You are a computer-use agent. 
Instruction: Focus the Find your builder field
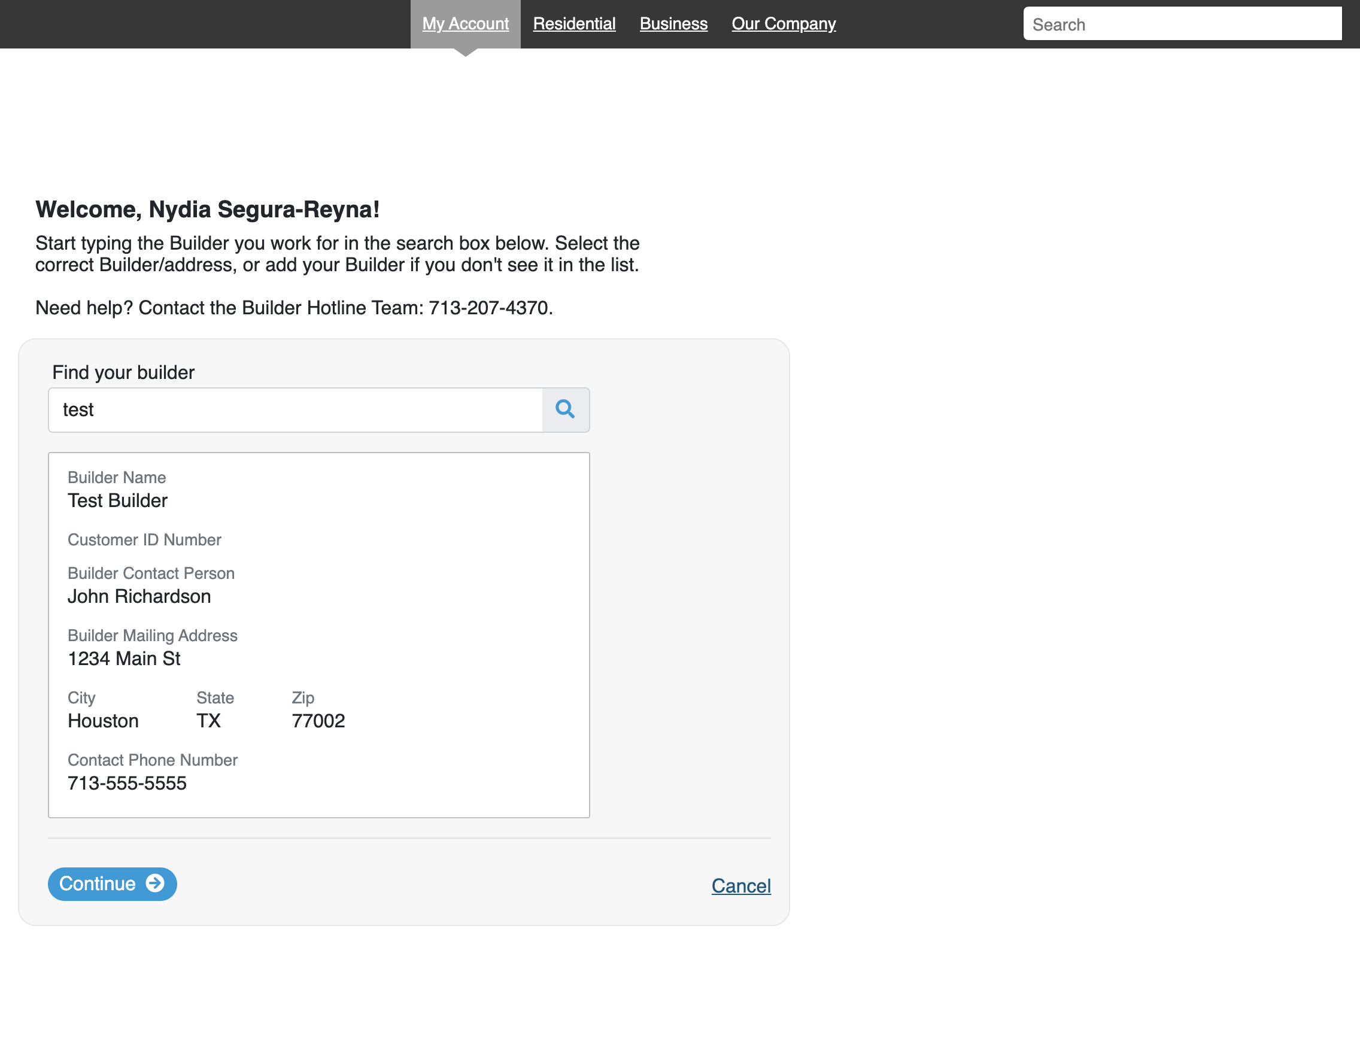pyautogui.click(x=295, y=410)
